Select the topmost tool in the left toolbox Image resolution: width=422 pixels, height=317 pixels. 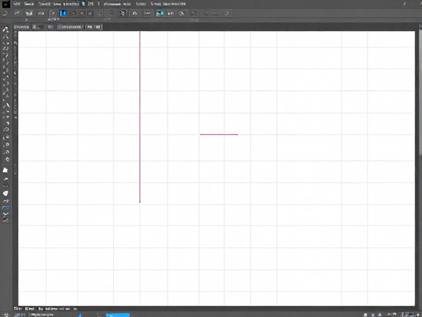[5, 29]
